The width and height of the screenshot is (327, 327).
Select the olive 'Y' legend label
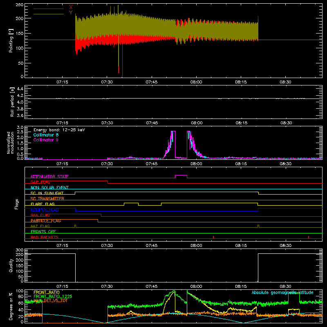coord(71,13)
